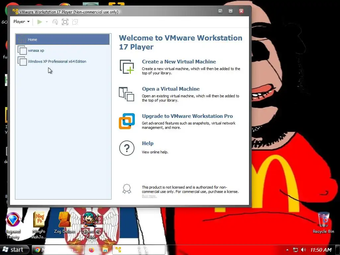Switch to the Chrome taskbar window
The image size is (340, 255).
tap(58, 250)
